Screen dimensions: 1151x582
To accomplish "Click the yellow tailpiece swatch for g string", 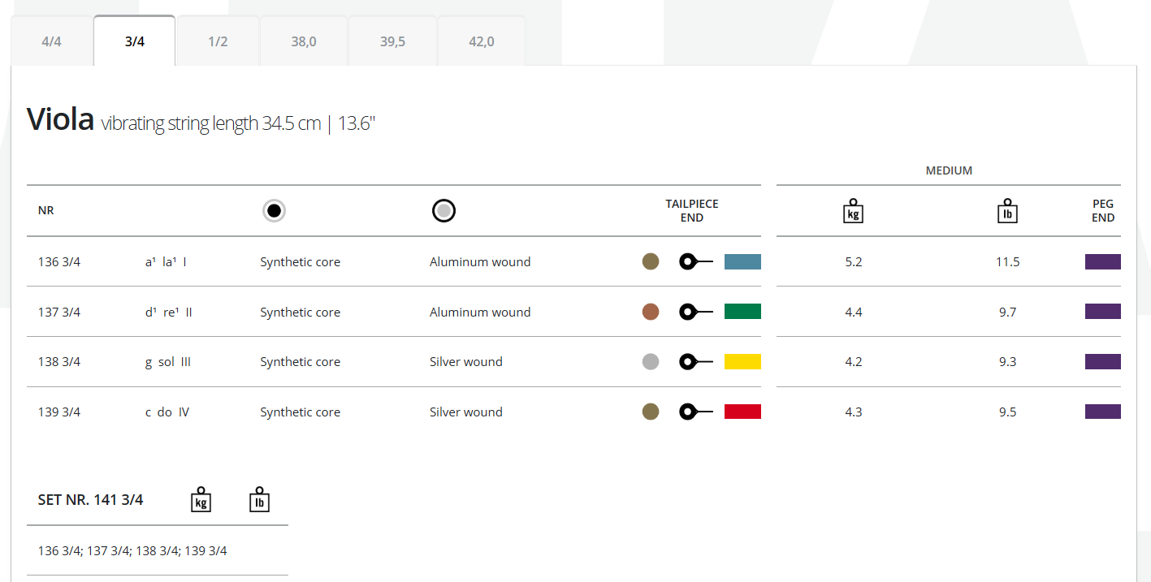I will pyautogui.click(x=742, y=362).
